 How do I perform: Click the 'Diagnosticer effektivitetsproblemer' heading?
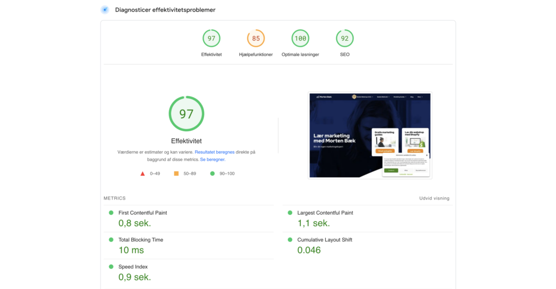[x=165, y=10]
